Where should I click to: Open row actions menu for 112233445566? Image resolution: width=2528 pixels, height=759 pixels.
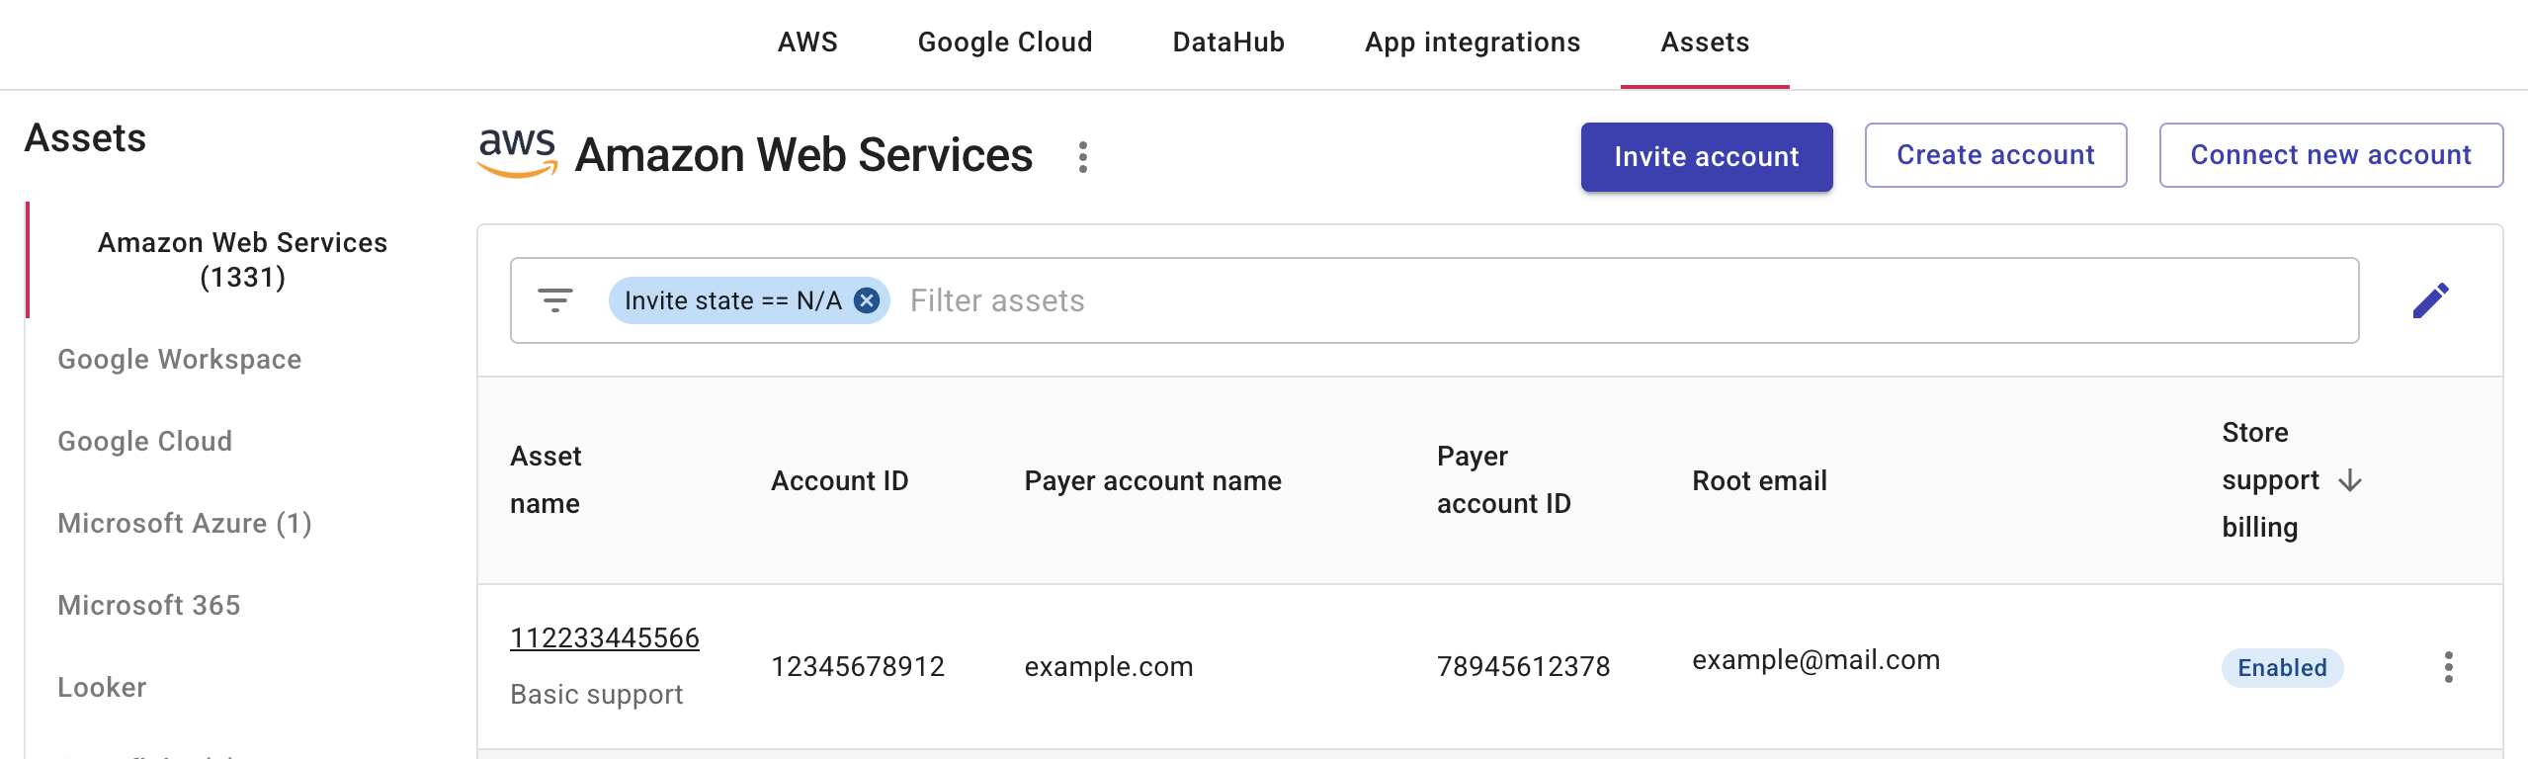(x=2448, y=667)
